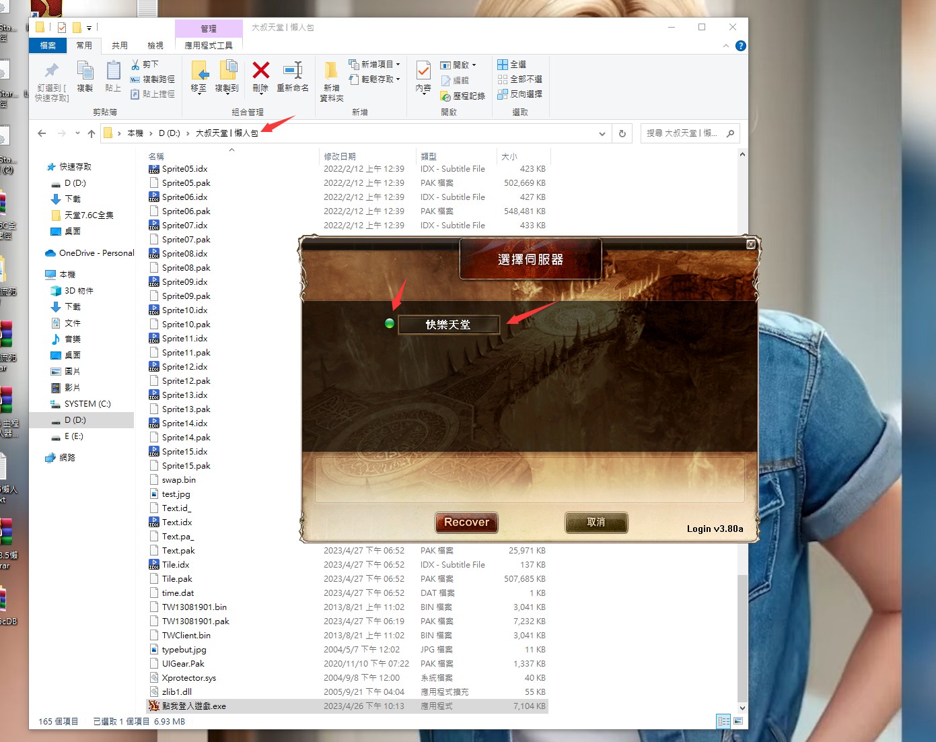936x742 pixels.
Task: Select the 應用程式工具 ribbon tab
Action: 209,46
